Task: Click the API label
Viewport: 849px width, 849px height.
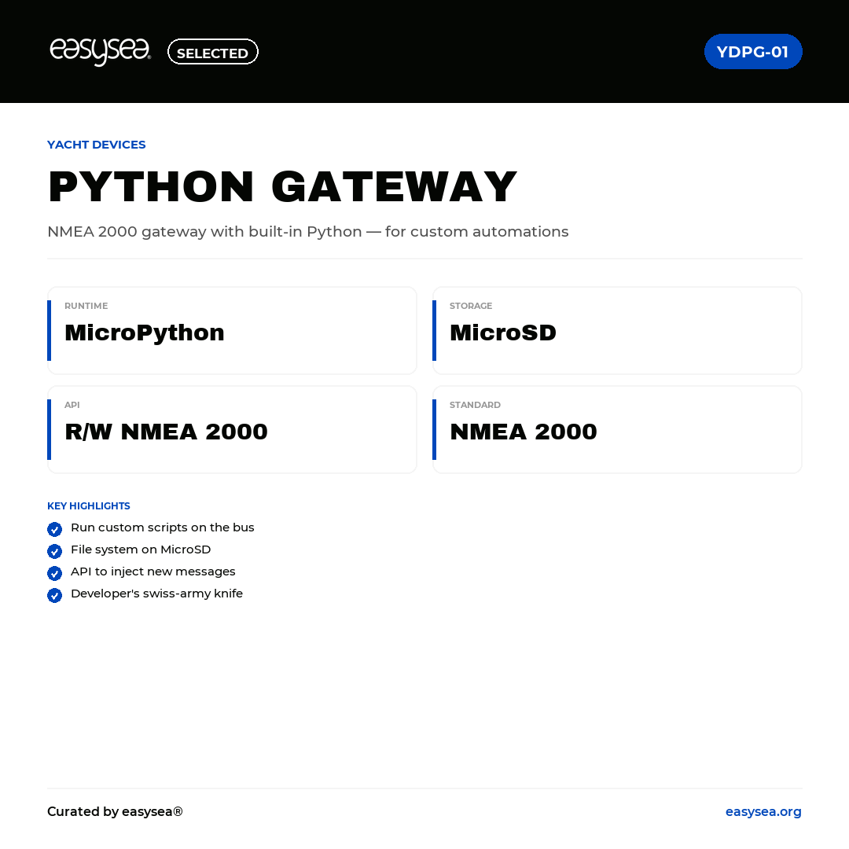Action: pyautogui.click(x=72, y=405)
